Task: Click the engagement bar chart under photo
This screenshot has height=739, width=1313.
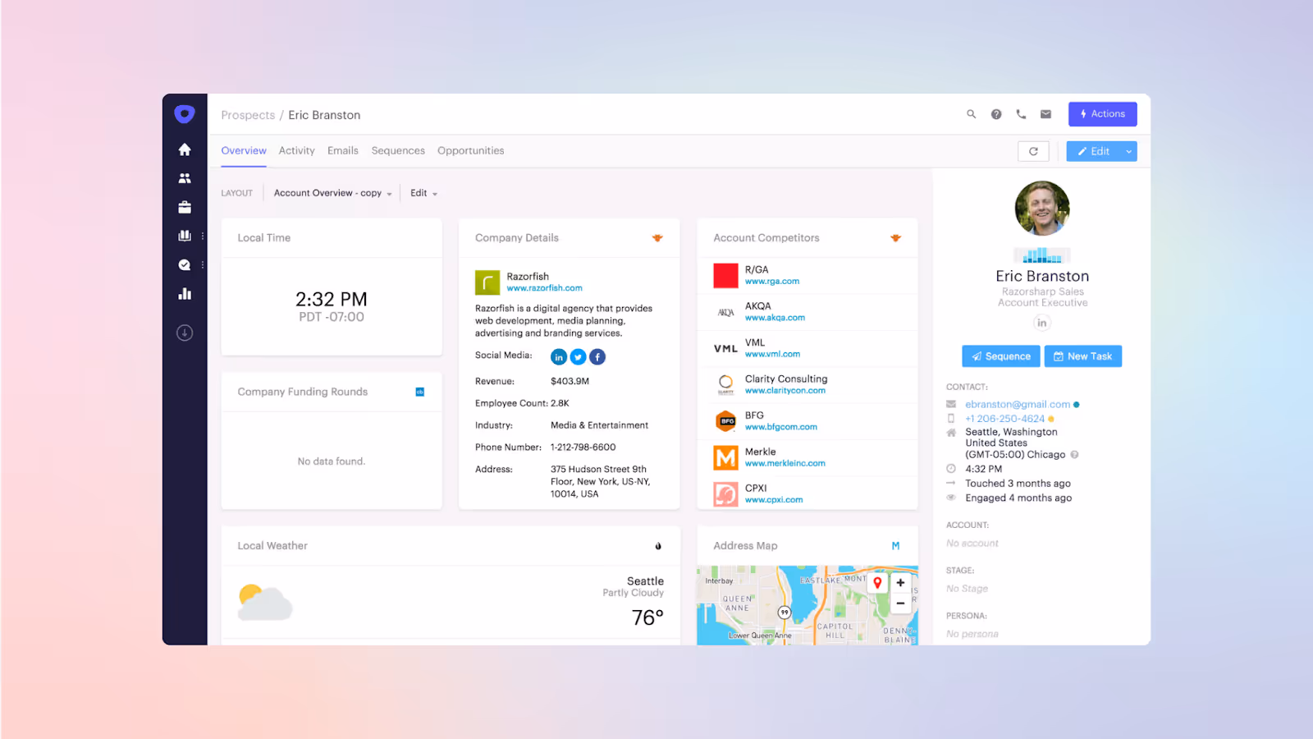Action: click(1042, 255)
